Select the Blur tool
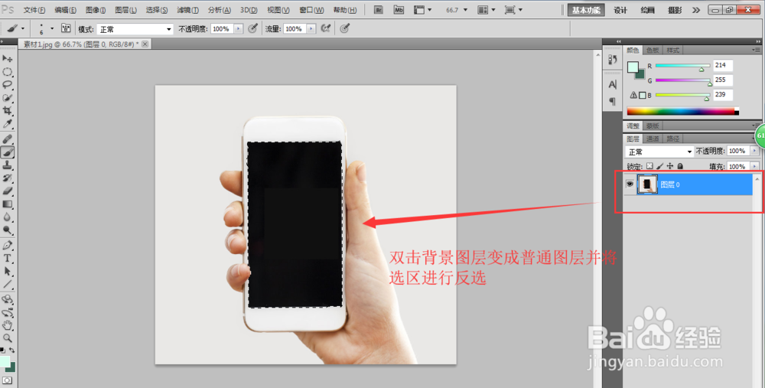This screenshot has width=765, height=388. pos(8,217)
